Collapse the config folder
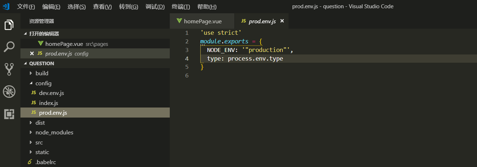This screenshot has height=167, width=477. [x=43, y=83]
